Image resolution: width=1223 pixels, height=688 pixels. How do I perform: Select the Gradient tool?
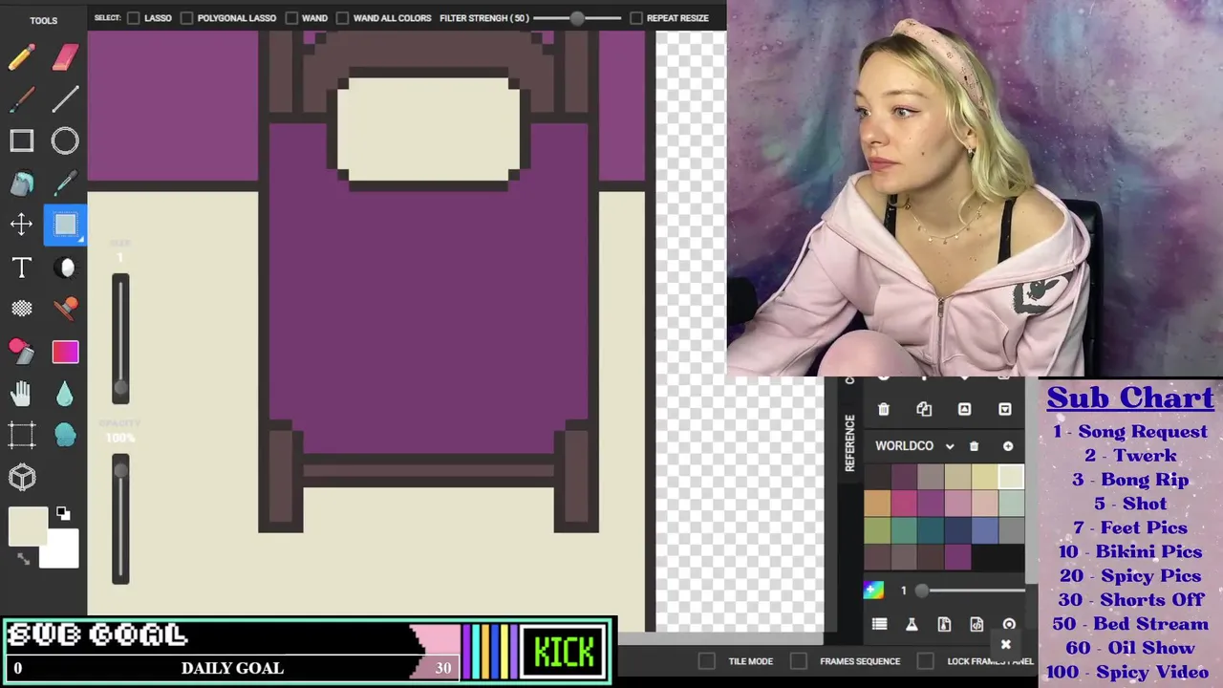click(x=65, y=352)
